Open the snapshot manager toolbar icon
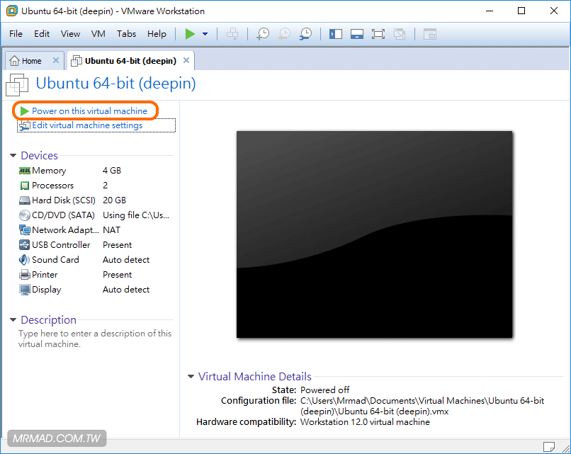The image size is (571, 454). (305, 34)
